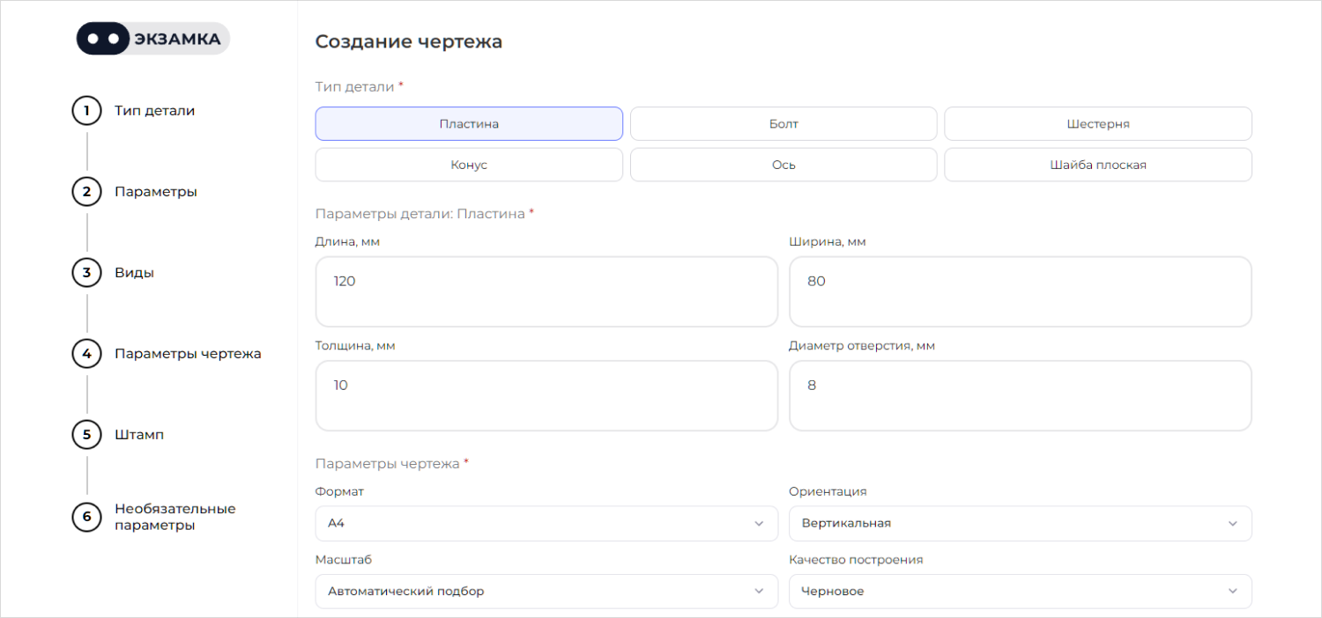
Task: Expand the Масштаб dropdown
Action: point(546,592)
